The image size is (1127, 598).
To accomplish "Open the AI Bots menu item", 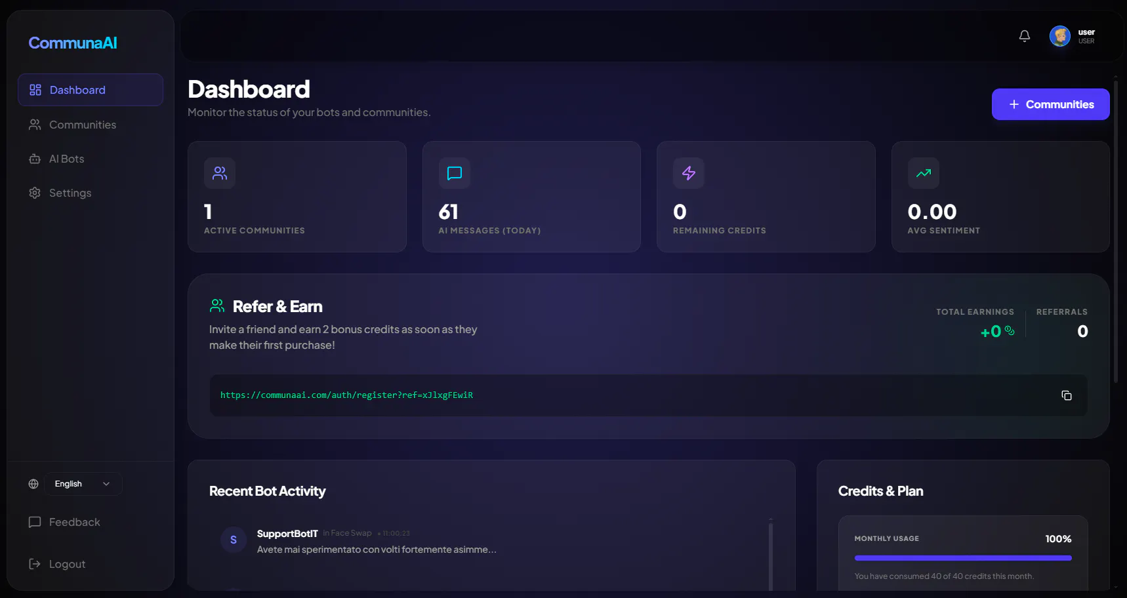I will pyautogui.click(x=91, y=159).
